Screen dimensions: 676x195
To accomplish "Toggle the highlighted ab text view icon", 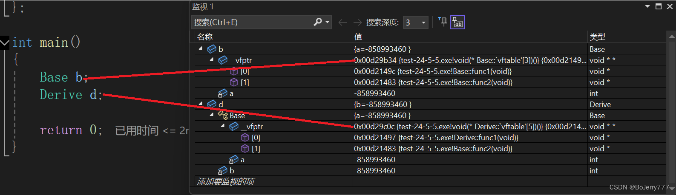I will (x=457, y=22).
